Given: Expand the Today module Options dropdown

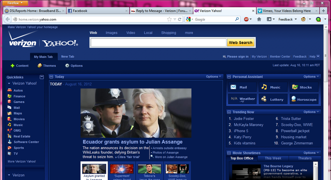Looking at the screenshot, I should (214, 76).
